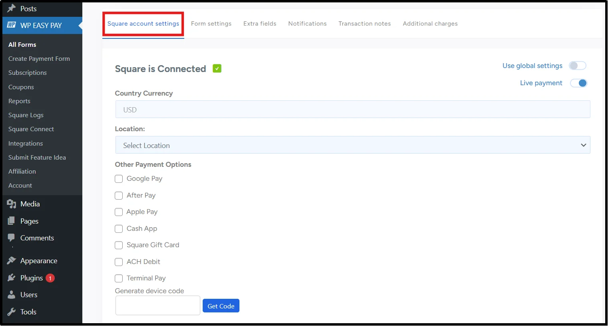Open Square account settings tab
This screenshot has width=608, height=326.
tap(143, 24)
